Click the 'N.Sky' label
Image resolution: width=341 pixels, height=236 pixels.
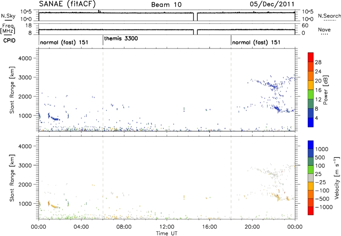click(8, 16)
